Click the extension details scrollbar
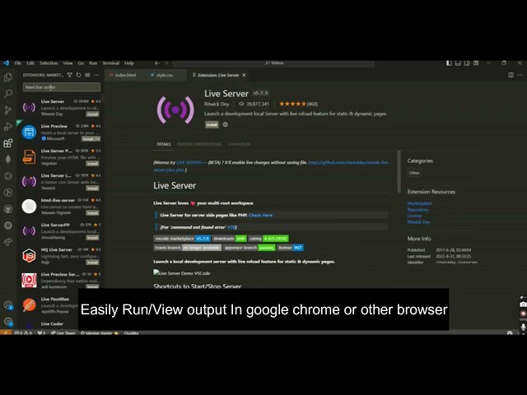The width and height of the screenshot is (527, 395). click(x=399, y=171)
